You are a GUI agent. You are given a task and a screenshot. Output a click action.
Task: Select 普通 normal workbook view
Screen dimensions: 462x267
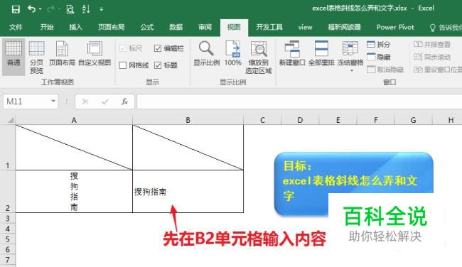(x=14, y=57)
